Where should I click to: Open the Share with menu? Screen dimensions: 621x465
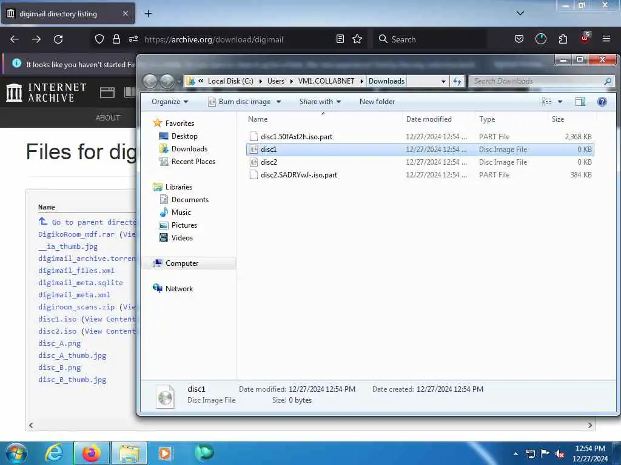coord(320,102)
